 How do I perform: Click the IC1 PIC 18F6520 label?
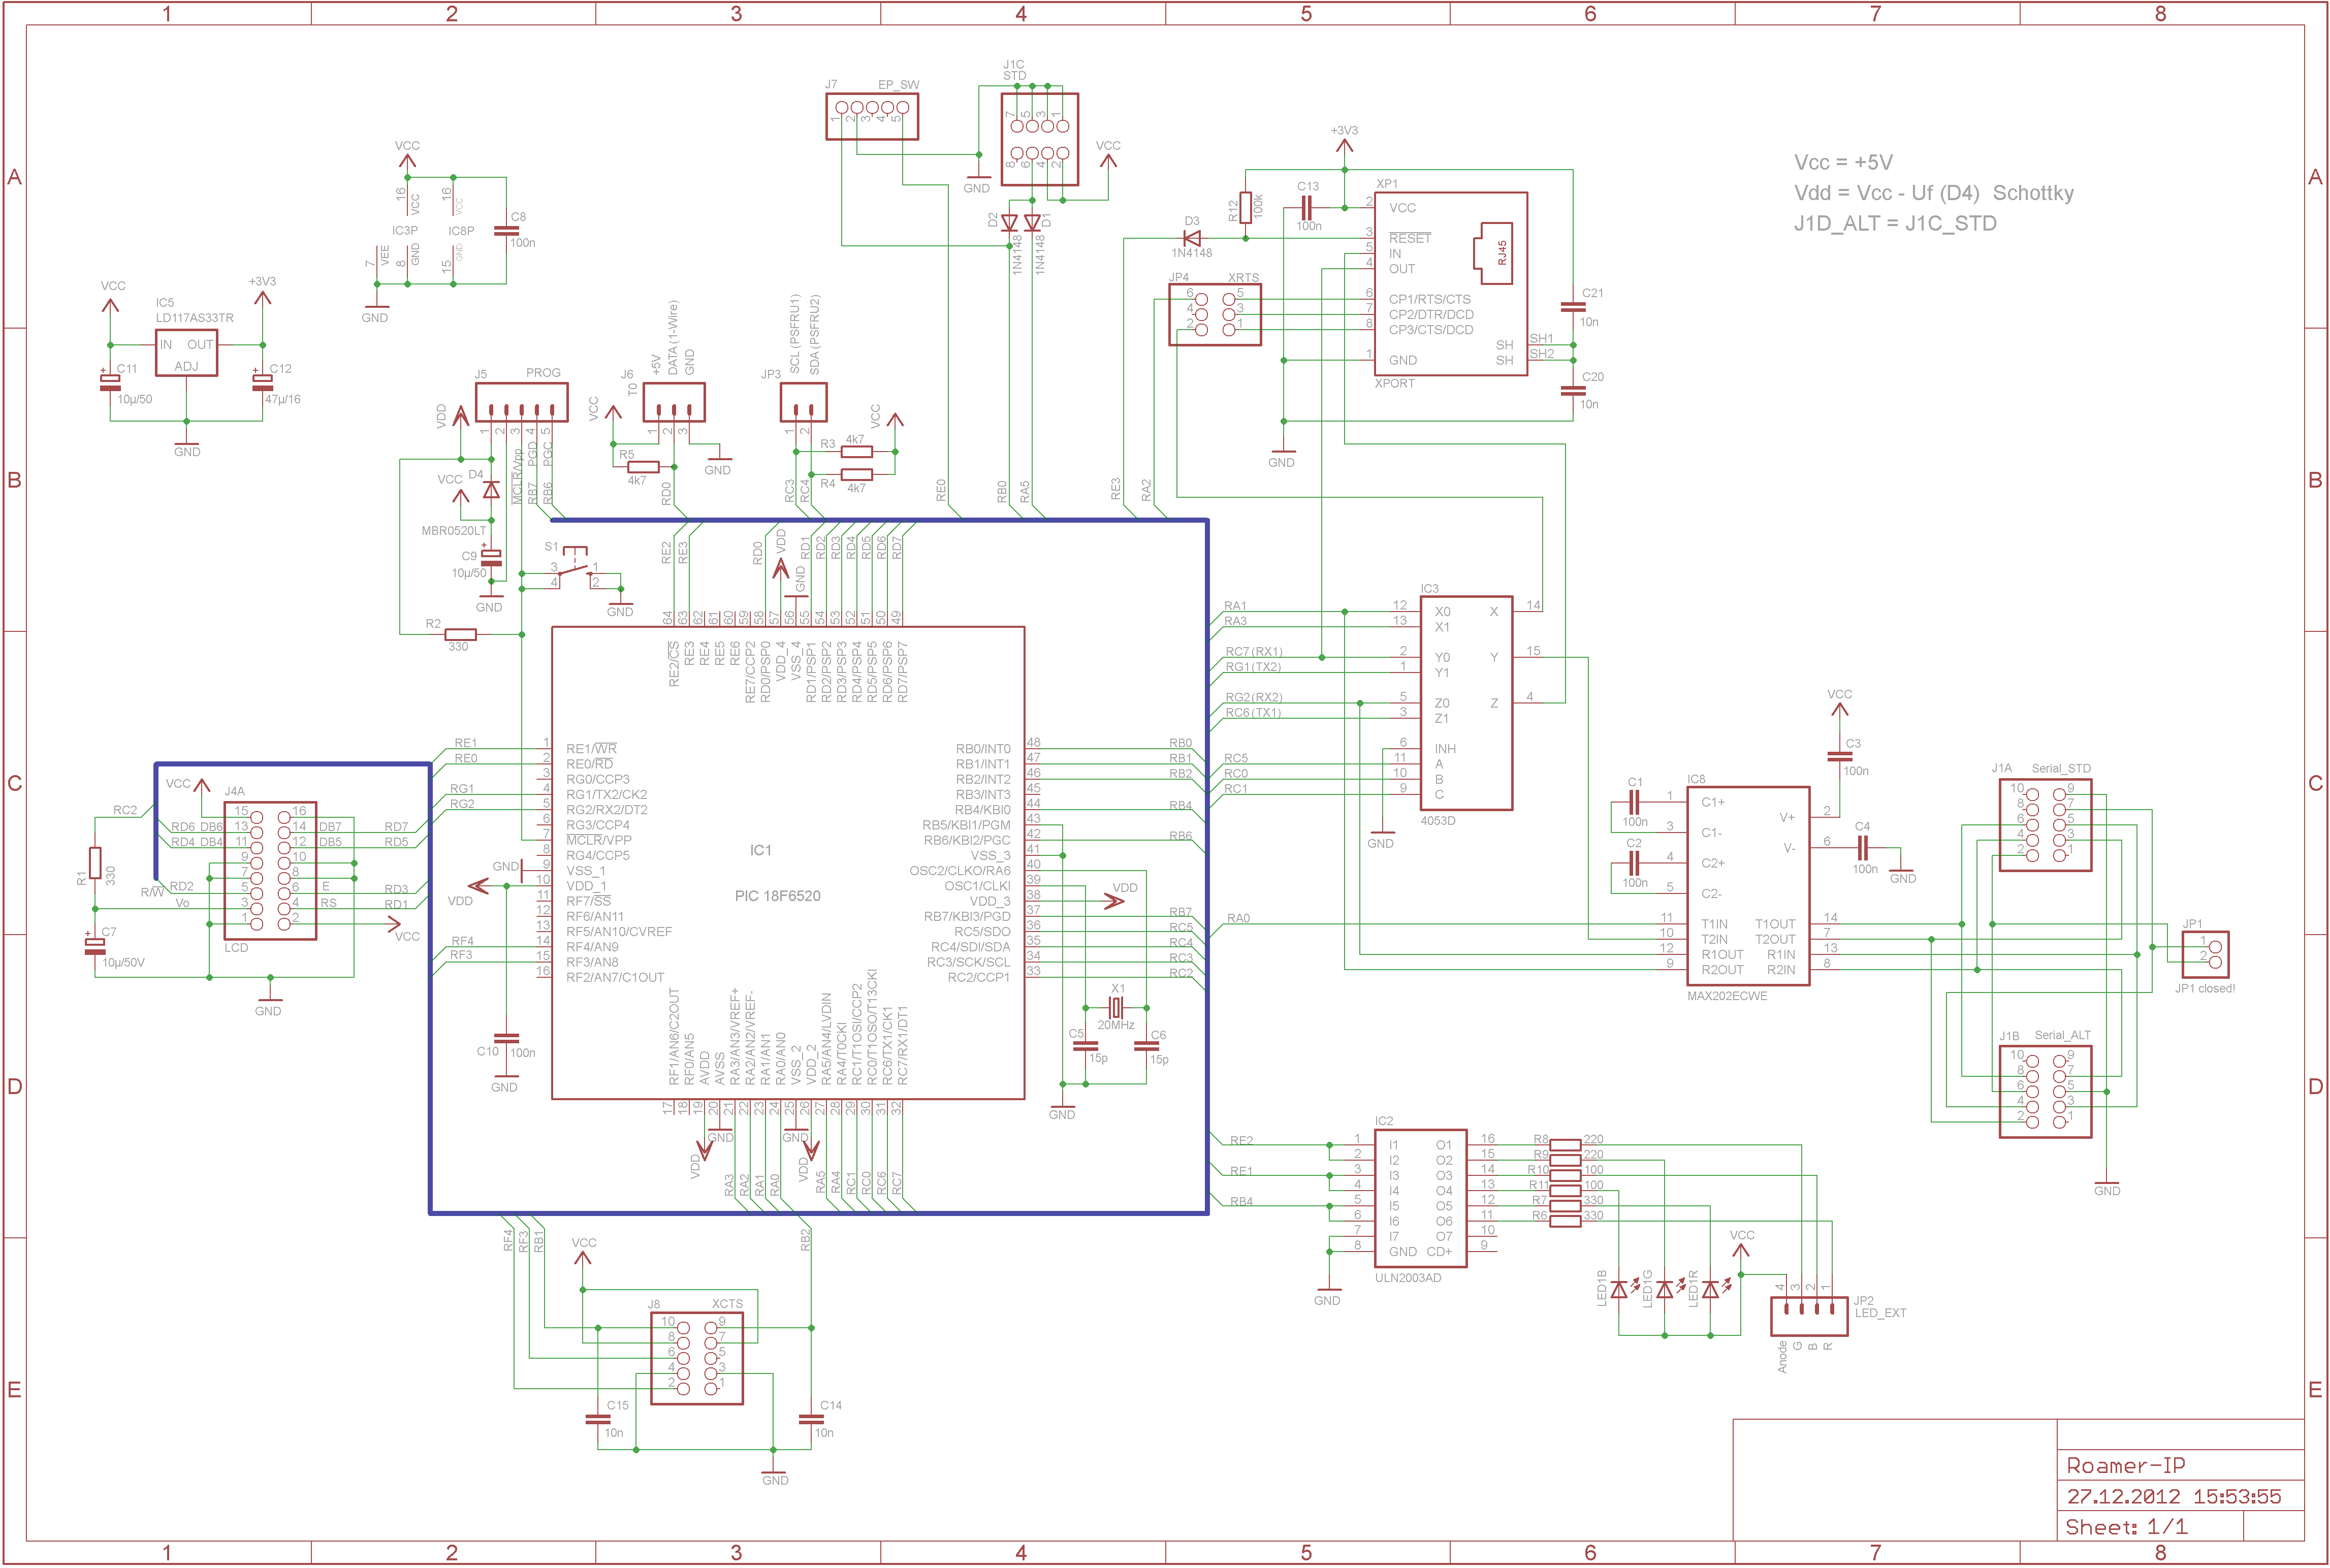click(x=777, y=873)
